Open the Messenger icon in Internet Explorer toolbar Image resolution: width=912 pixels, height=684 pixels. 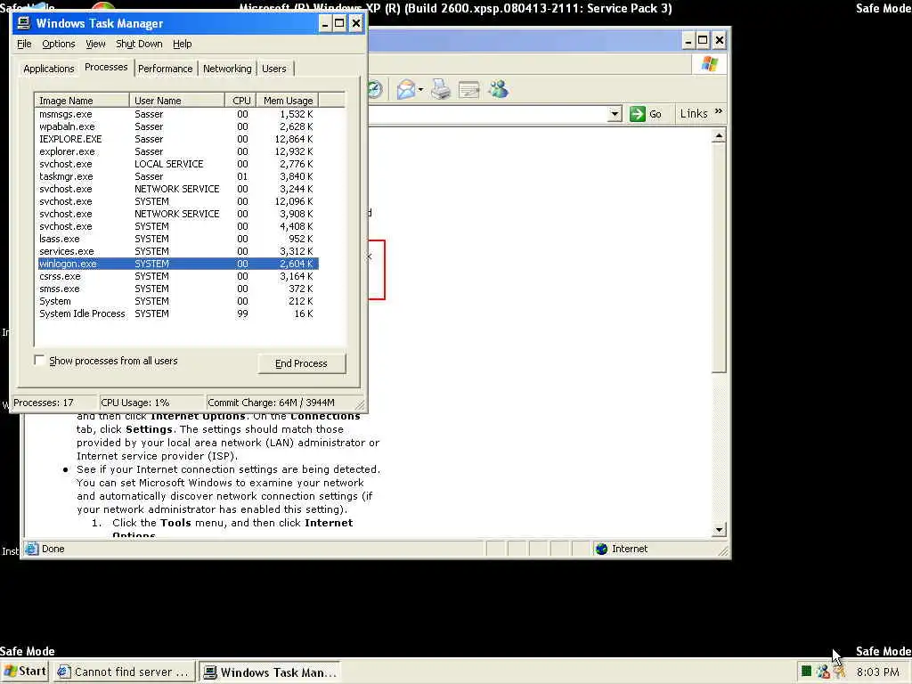tap(499, 89)
